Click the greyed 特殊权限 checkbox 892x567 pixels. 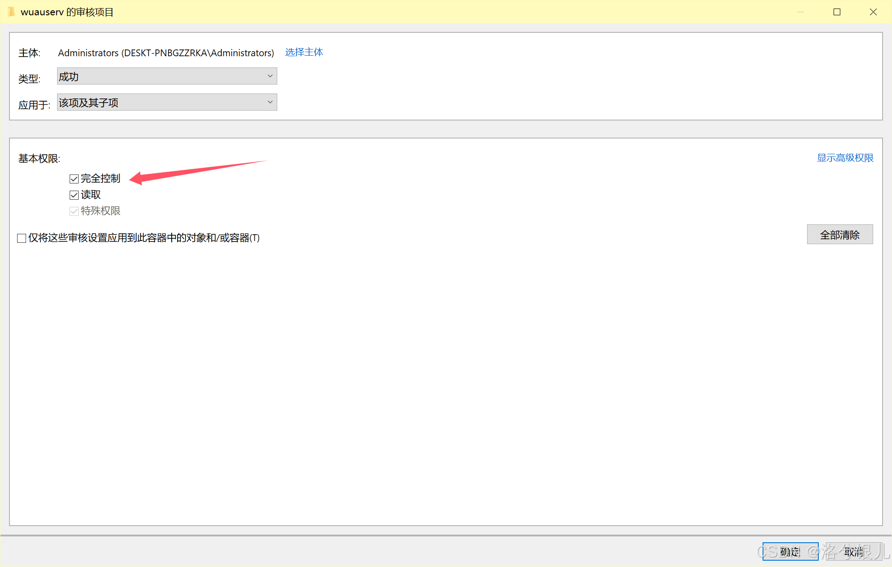pyautogui.click(x=74, y=211)
